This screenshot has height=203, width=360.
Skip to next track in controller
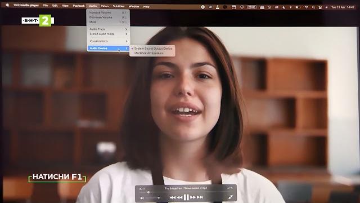point(200,197)
